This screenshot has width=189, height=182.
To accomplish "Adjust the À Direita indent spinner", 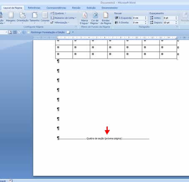I will coord(146,23).
